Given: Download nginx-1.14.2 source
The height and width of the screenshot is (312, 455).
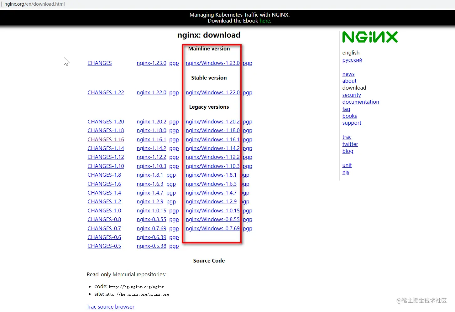Looking at the screenshot, I should tap(151, 148).
